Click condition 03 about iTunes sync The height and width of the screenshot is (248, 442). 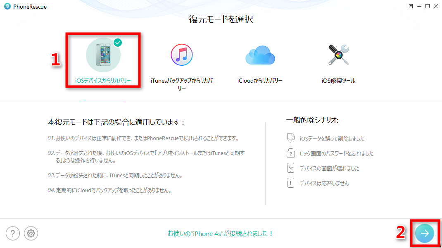[x=116, y=176]
